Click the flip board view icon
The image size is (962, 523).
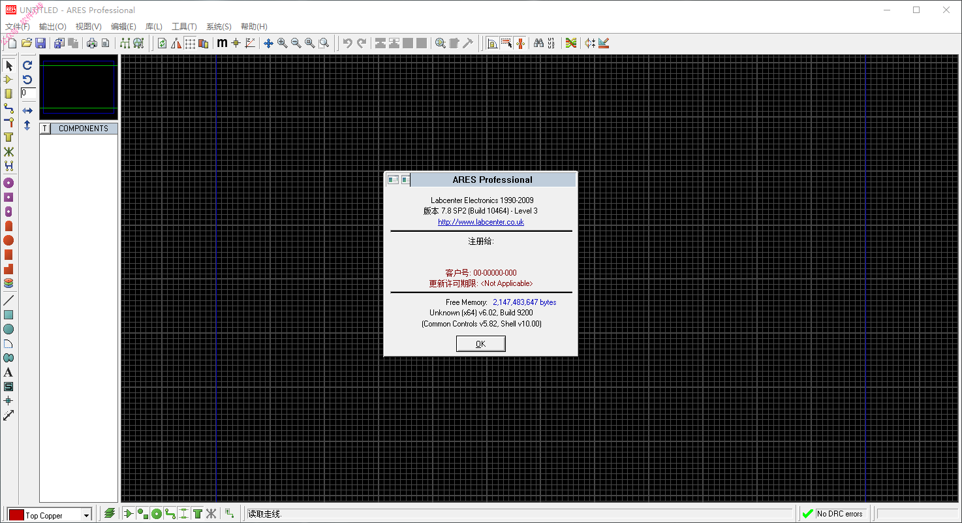click(x=176, y=43)
